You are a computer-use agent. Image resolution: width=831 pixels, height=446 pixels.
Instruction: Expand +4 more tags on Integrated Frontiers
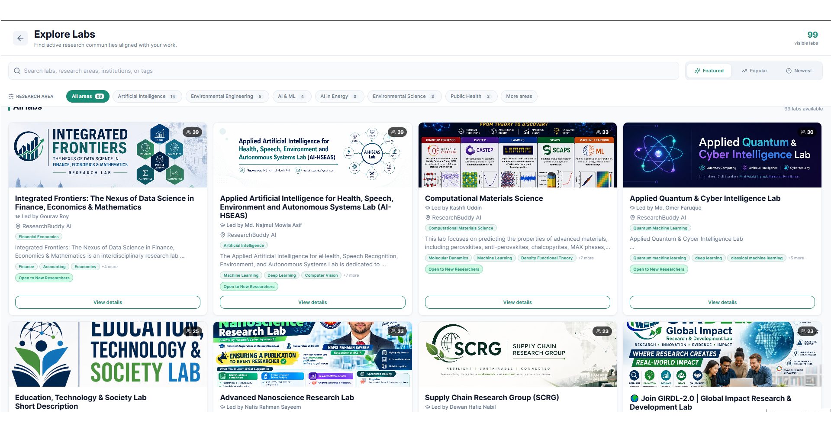pyautogui.click(x=110, y=267)
